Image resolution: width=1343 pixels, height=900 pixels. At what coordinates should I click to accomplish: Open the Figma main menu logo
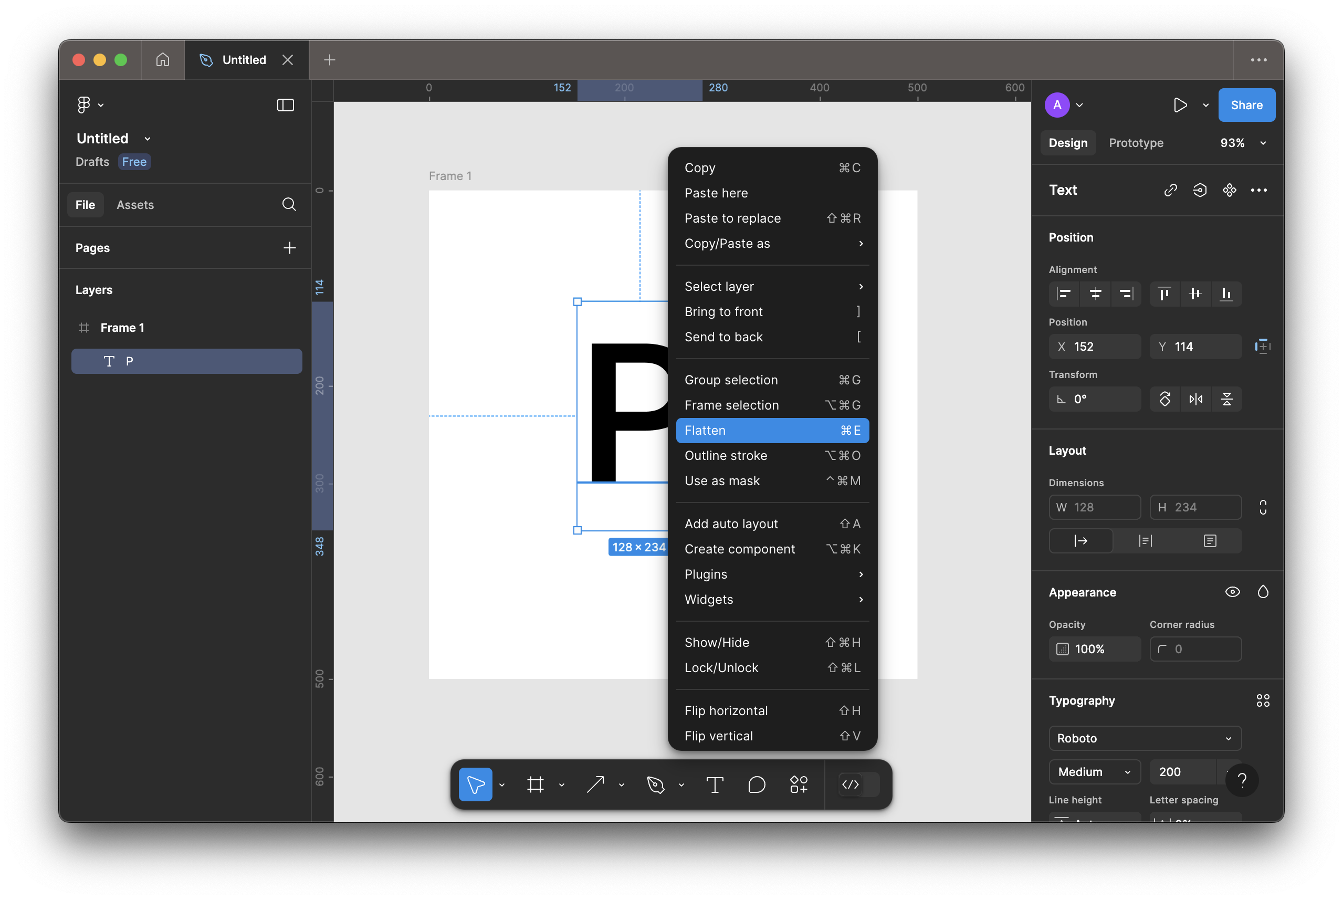coord(84,105)
